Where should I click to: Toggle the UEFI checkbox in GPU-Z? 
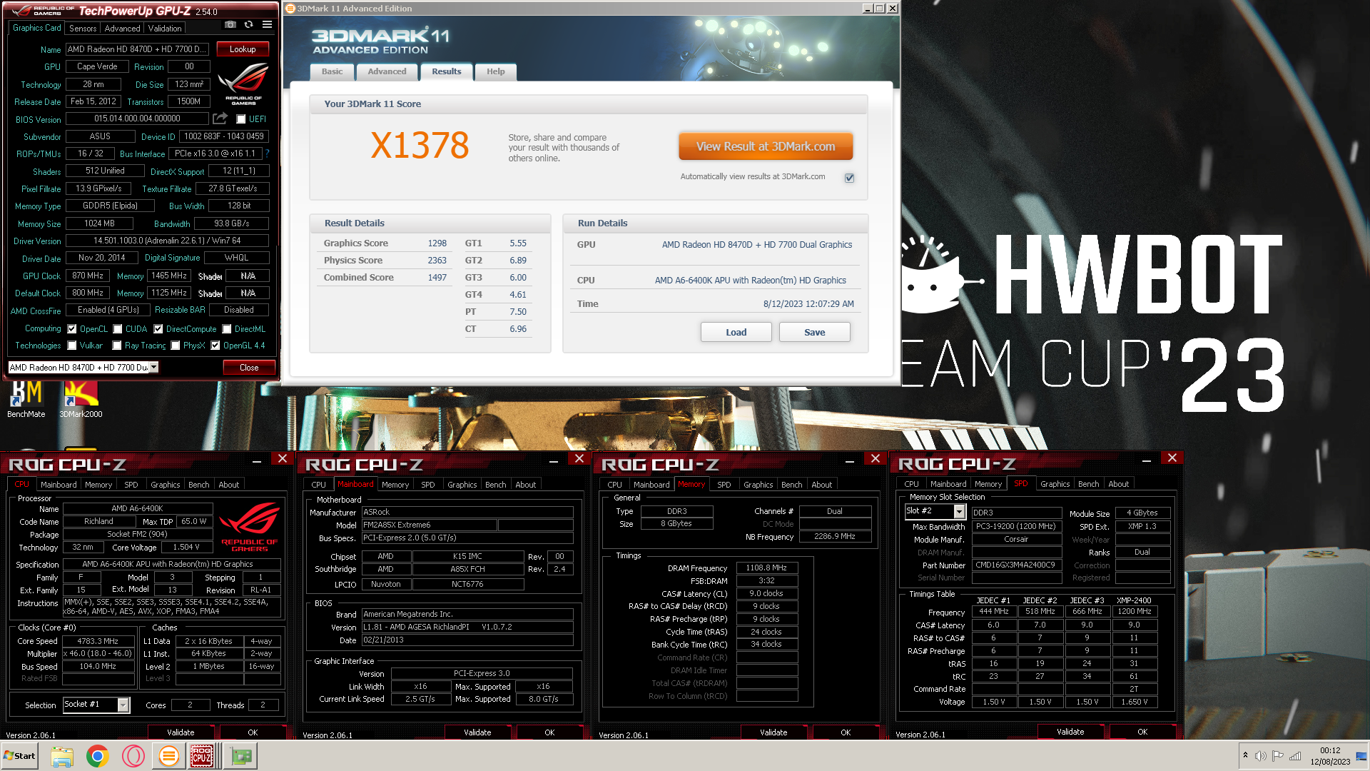(241, 119)
